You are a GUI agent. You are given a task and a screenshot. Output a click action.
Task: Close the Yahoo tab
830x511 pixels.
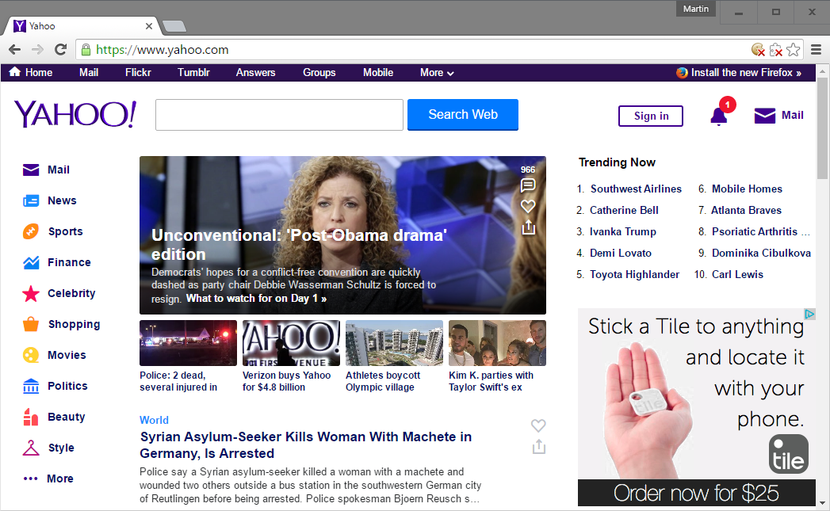149,26
